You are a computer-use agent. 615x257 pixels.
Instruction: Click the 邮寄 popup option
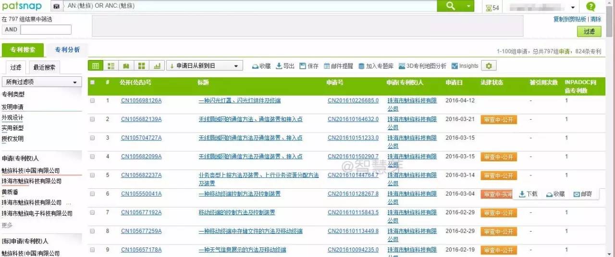click(583, 194)
